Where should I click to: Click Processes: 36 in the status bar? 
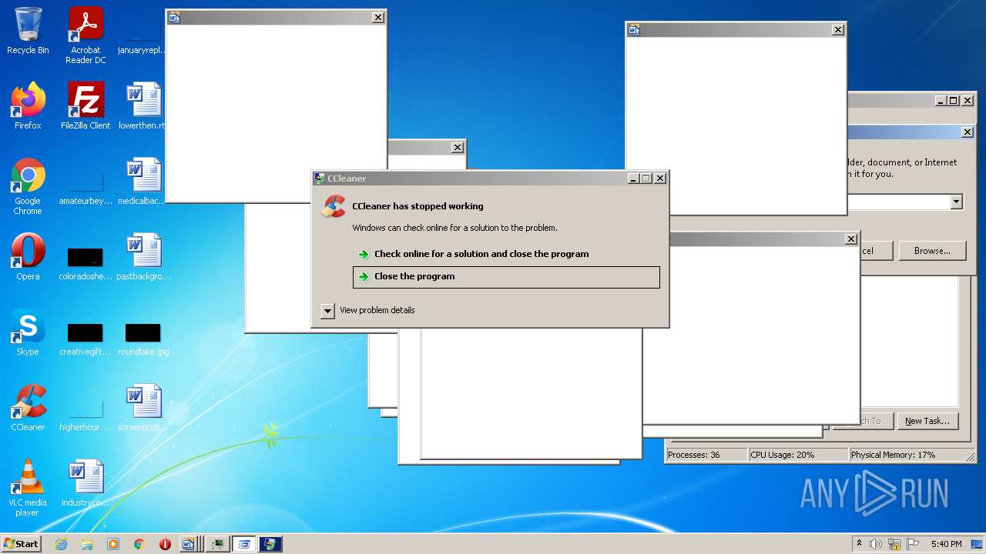coord(706,455)
